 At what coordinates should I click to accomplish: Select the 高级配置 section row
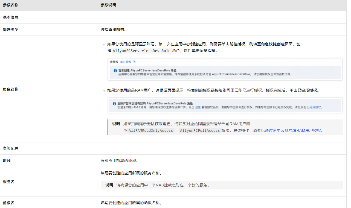(173, 148)
